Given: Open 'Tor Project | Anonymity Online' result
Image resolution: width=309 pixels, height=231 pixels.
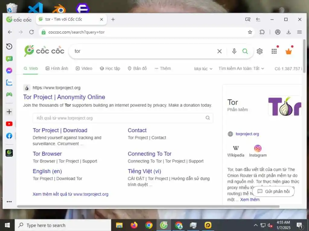Looking at the screenshot, I should [64, 97].
